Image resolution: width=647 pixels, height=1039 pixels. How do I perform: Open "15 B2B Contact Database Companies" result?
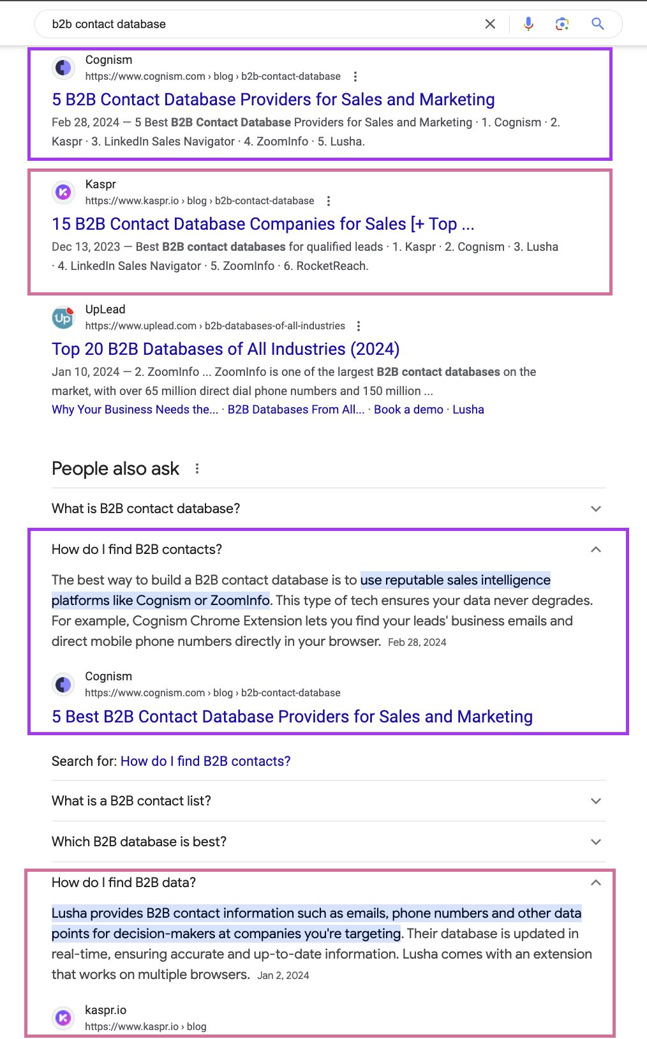point(263,224)
